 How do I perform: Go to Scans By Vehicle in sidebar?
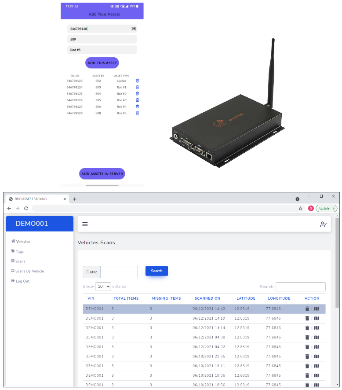pyautogui.click(x=29, y=271)
